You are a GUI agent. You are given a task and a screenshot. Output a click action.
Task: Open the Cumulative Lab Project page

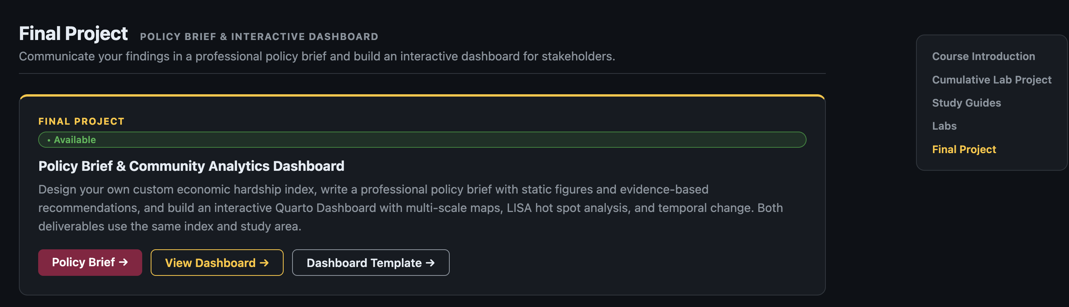click(992, 79)
